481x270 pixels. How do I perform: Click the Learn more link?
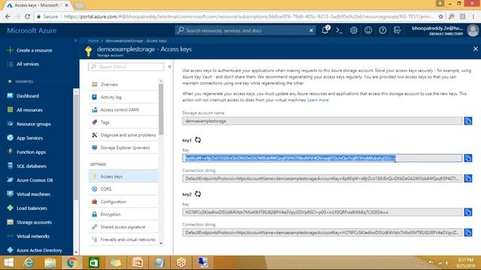pos(318,100)
